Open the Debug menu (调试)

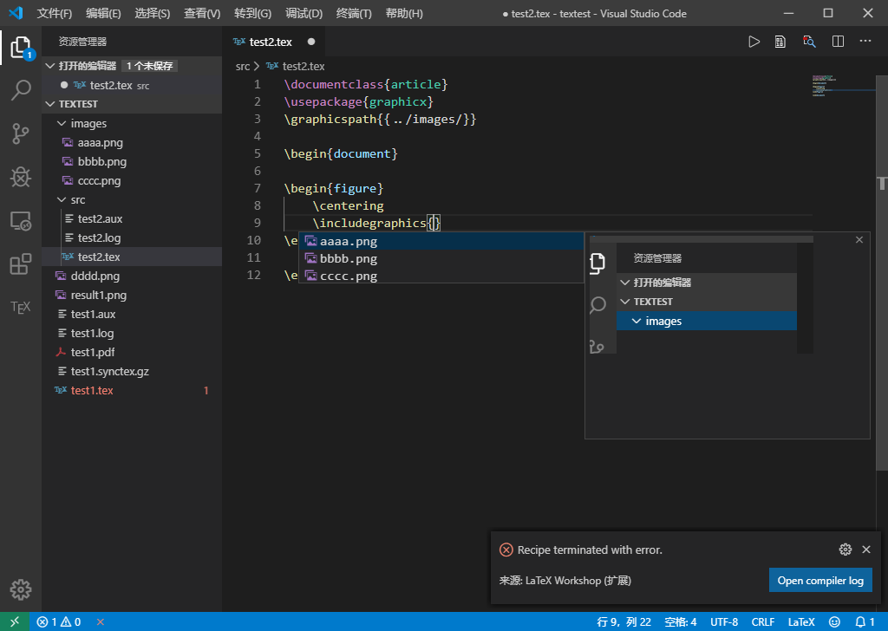tap(304, 13)
